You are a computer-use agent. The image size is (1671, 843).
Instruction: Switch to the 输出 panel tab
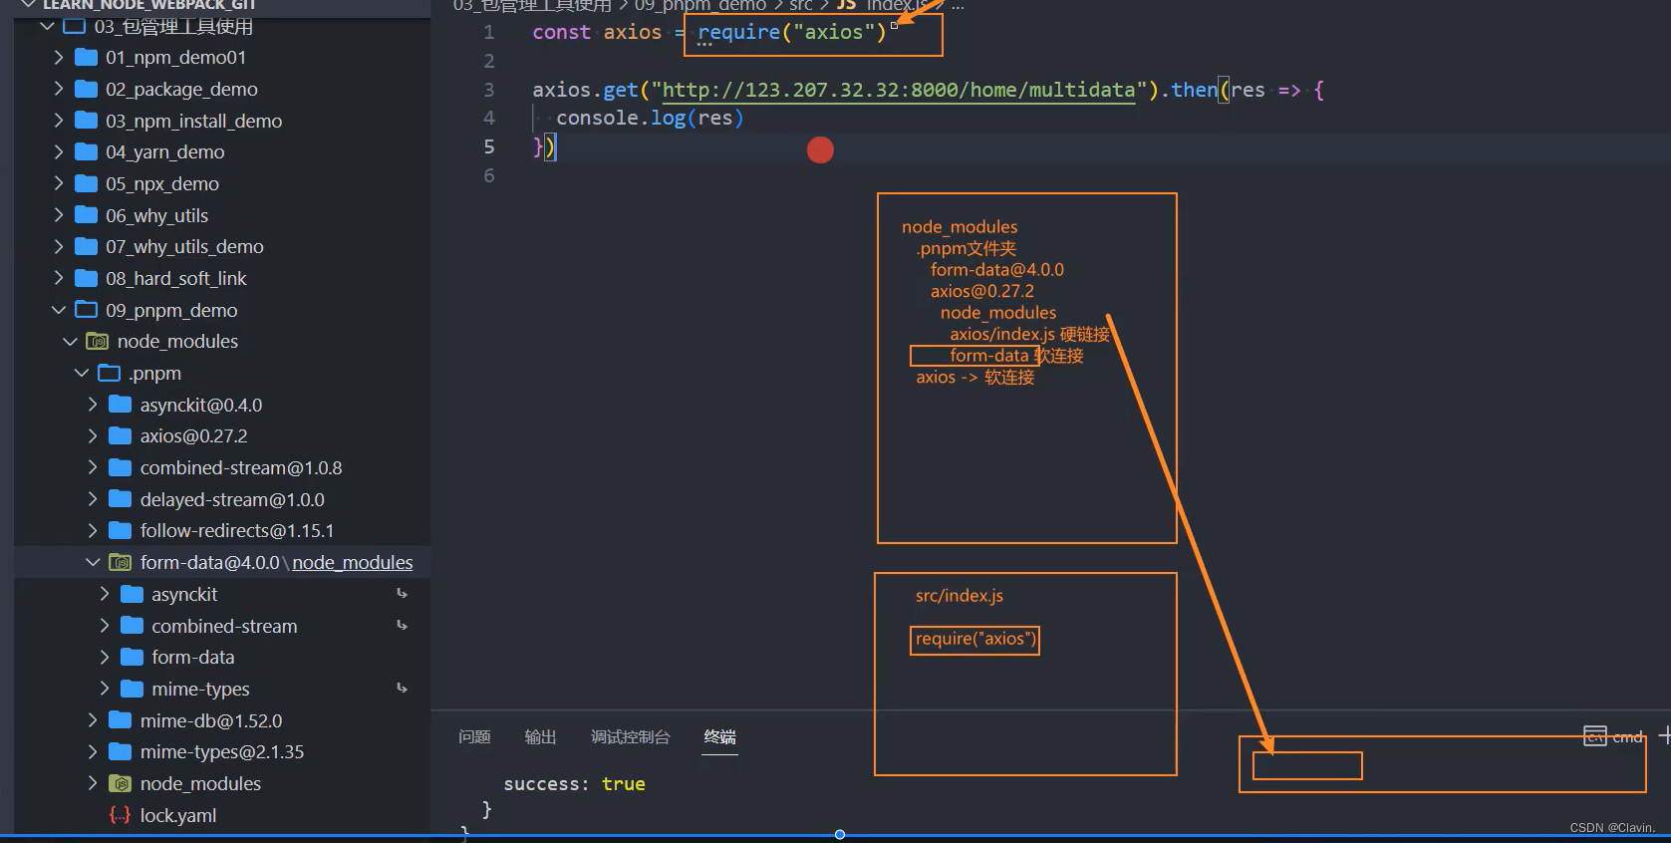[540, 737]
